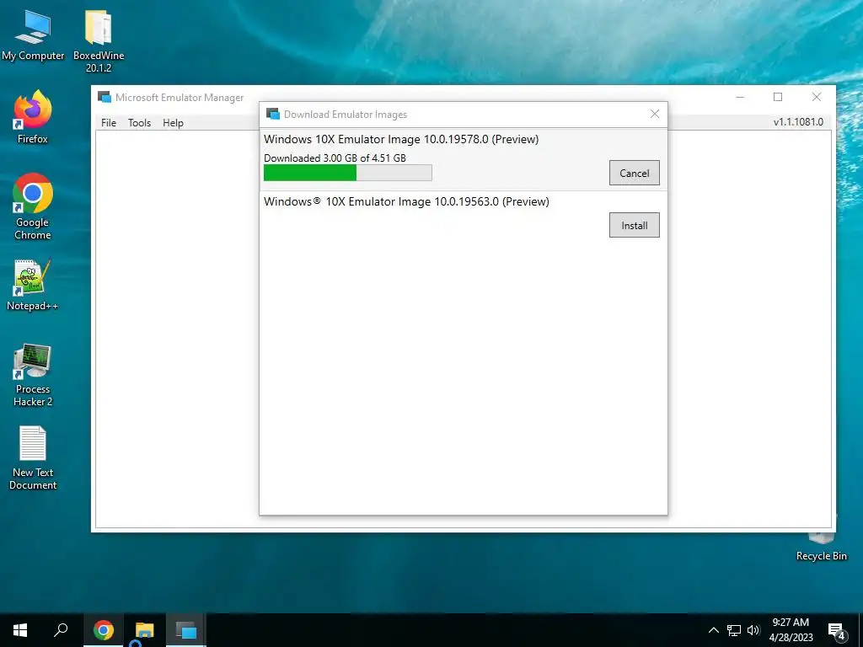This screenshot has height=647, width=863.
Task: Open the network status tray icon
Action: point(734,630)
